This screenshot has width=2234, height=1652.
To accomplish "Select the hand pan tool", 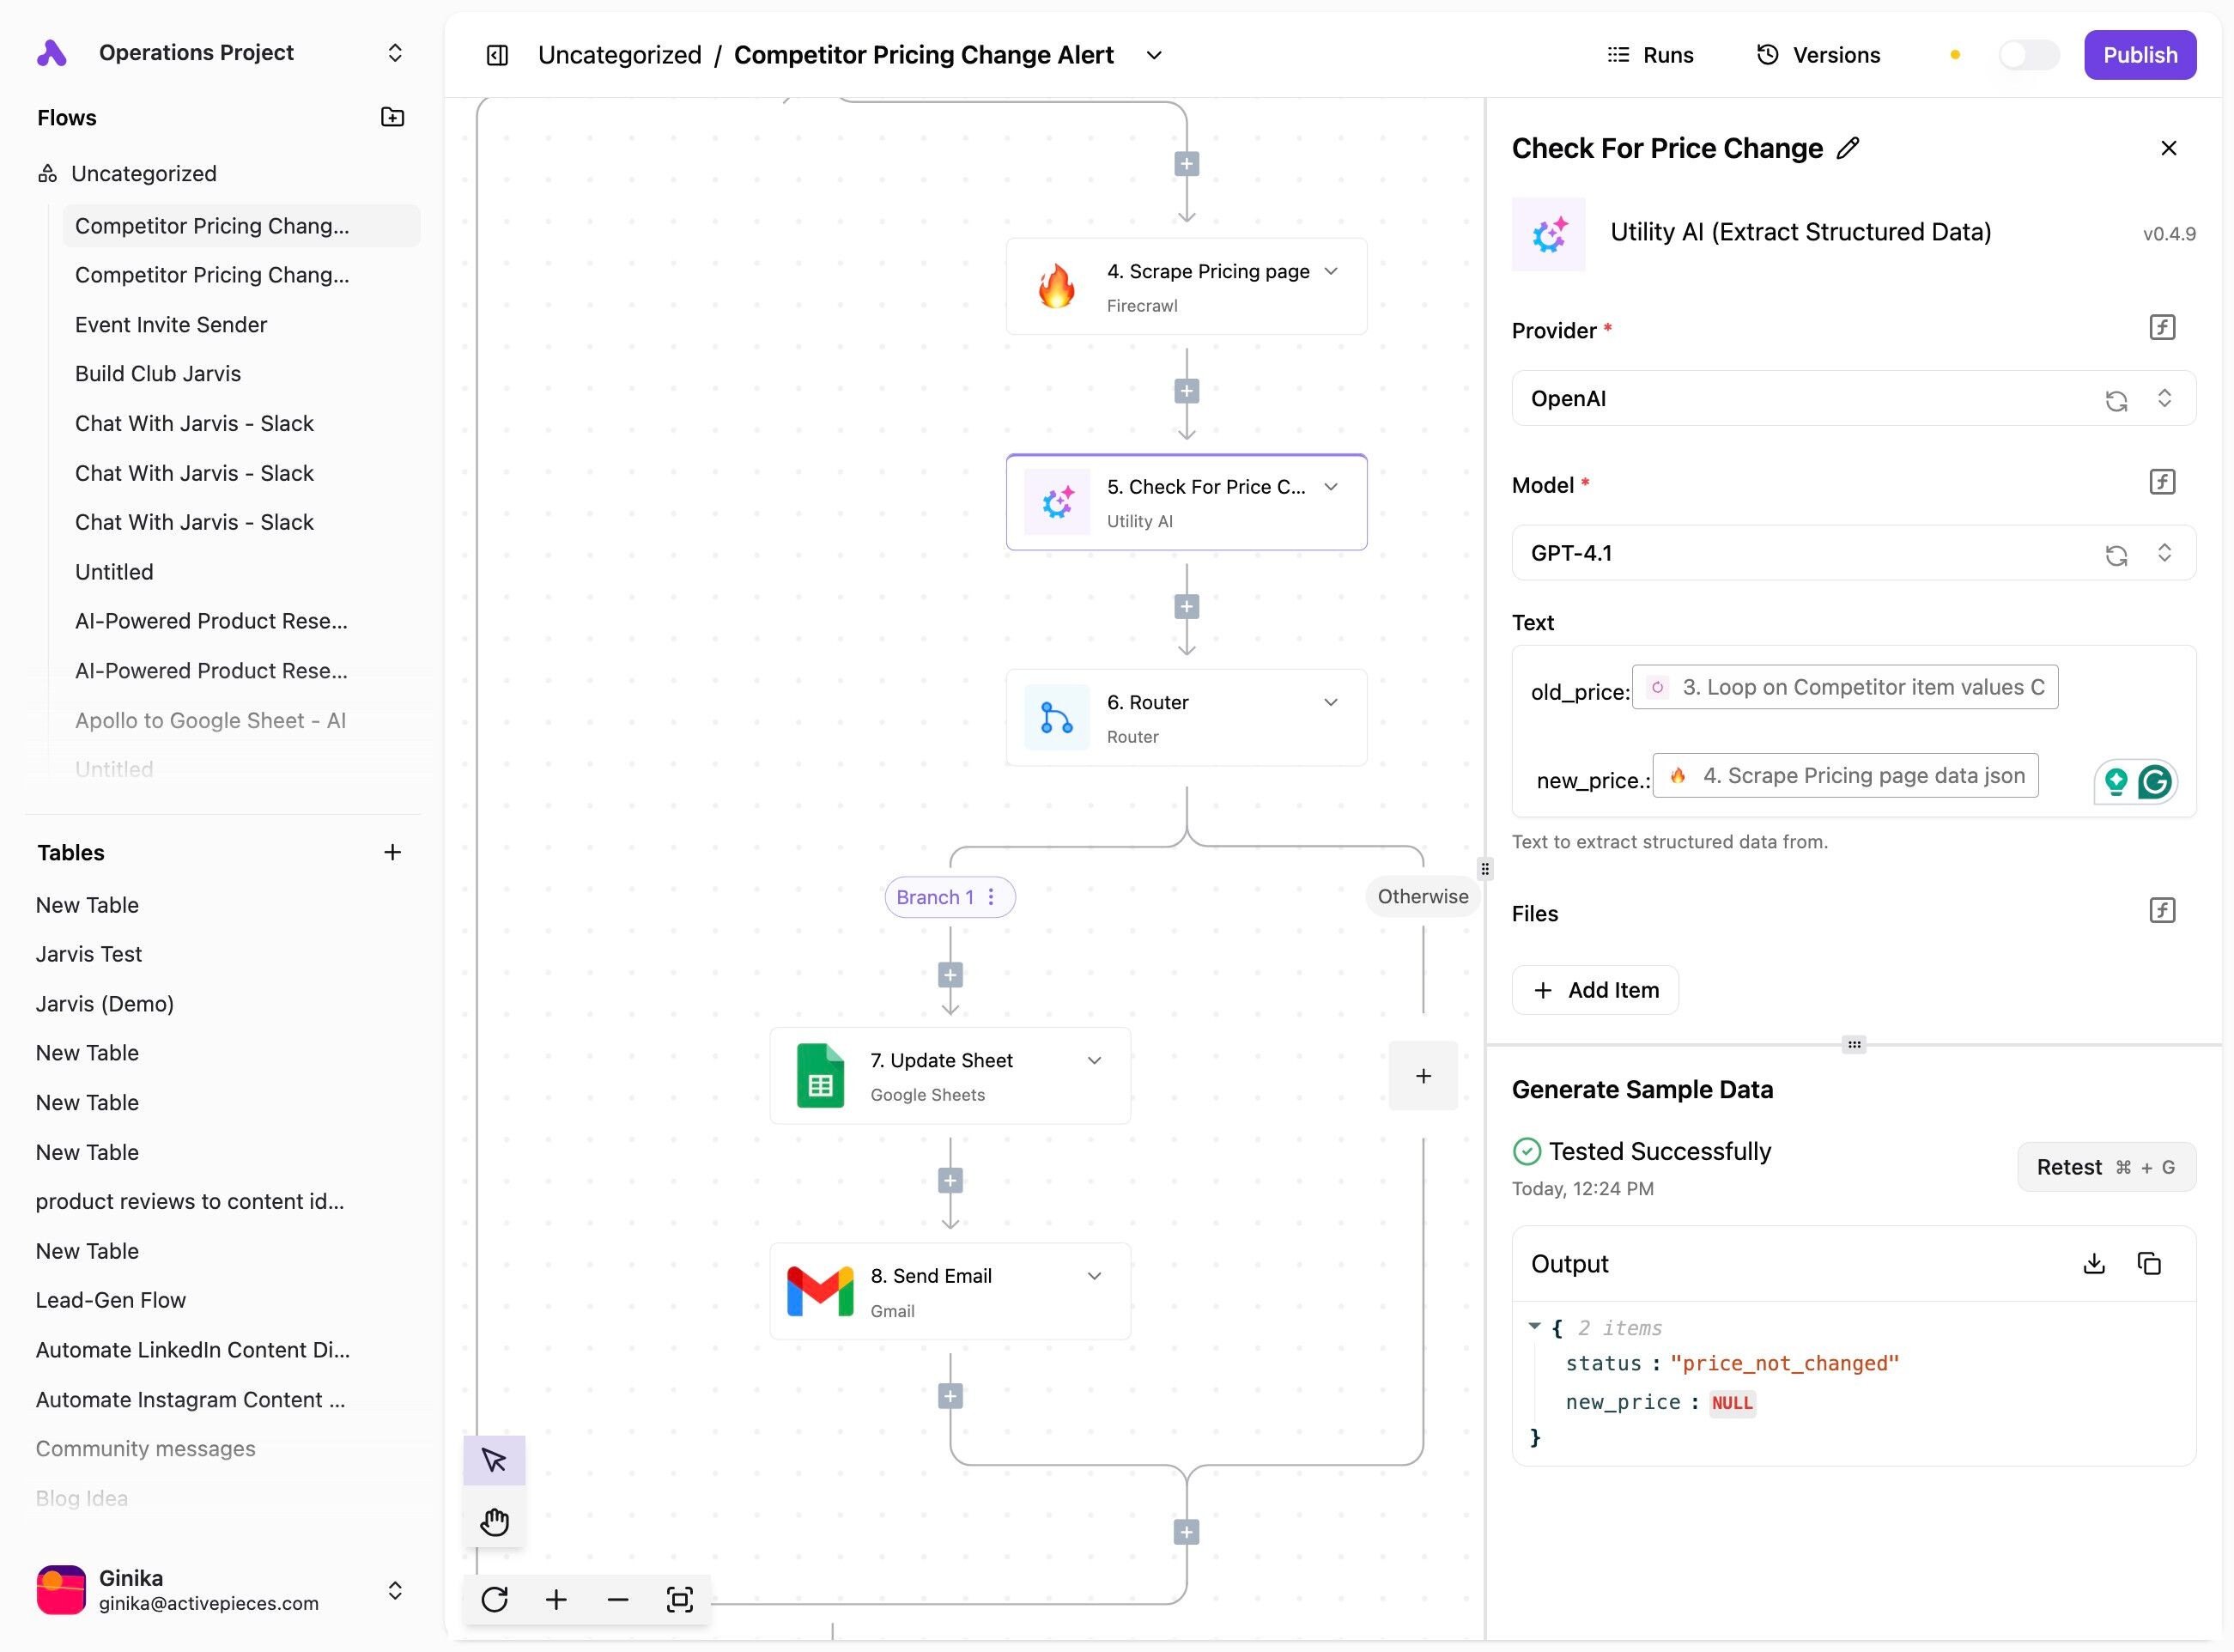I will (x=494, y=1521).
